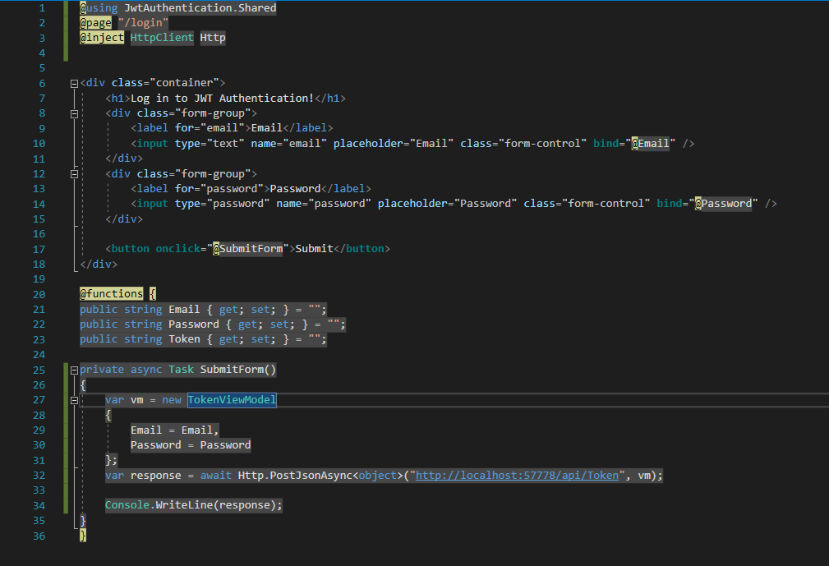
Task: Click the "/login" page route string
Action: 143,23
